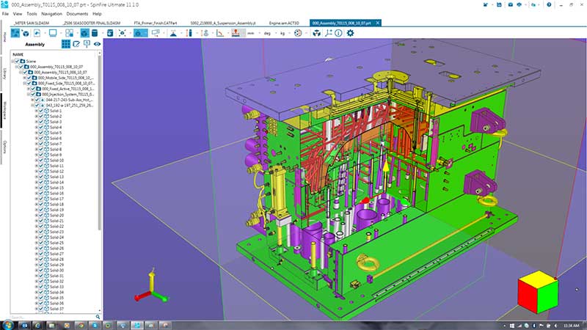The image size is (587, 330).
Task: Click the monitor display icon in the toolbar
Action: [x=53, y=33]
